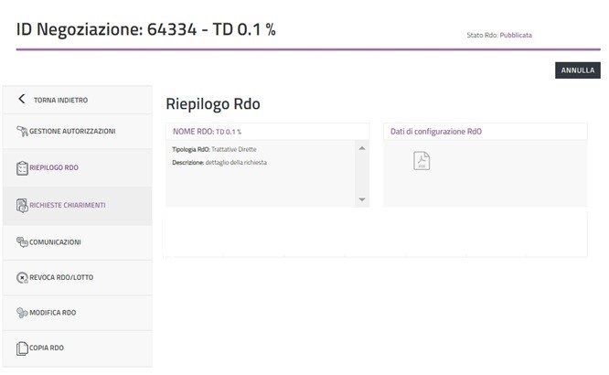Viewport: 609px width, 375px height.
Task: Click the Modifica RDO gears icon
Action: point(22,313)
